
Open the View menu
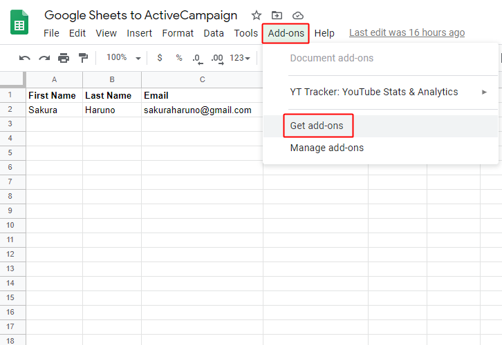106,33
